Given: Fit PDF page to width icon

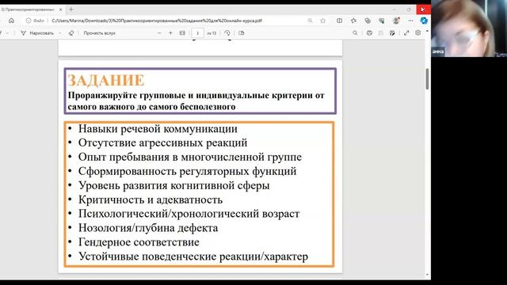Looking at the screenshot, I should [182, 33].
